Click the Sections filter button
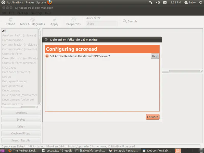The image size is (204, 153). coord(21,113)
